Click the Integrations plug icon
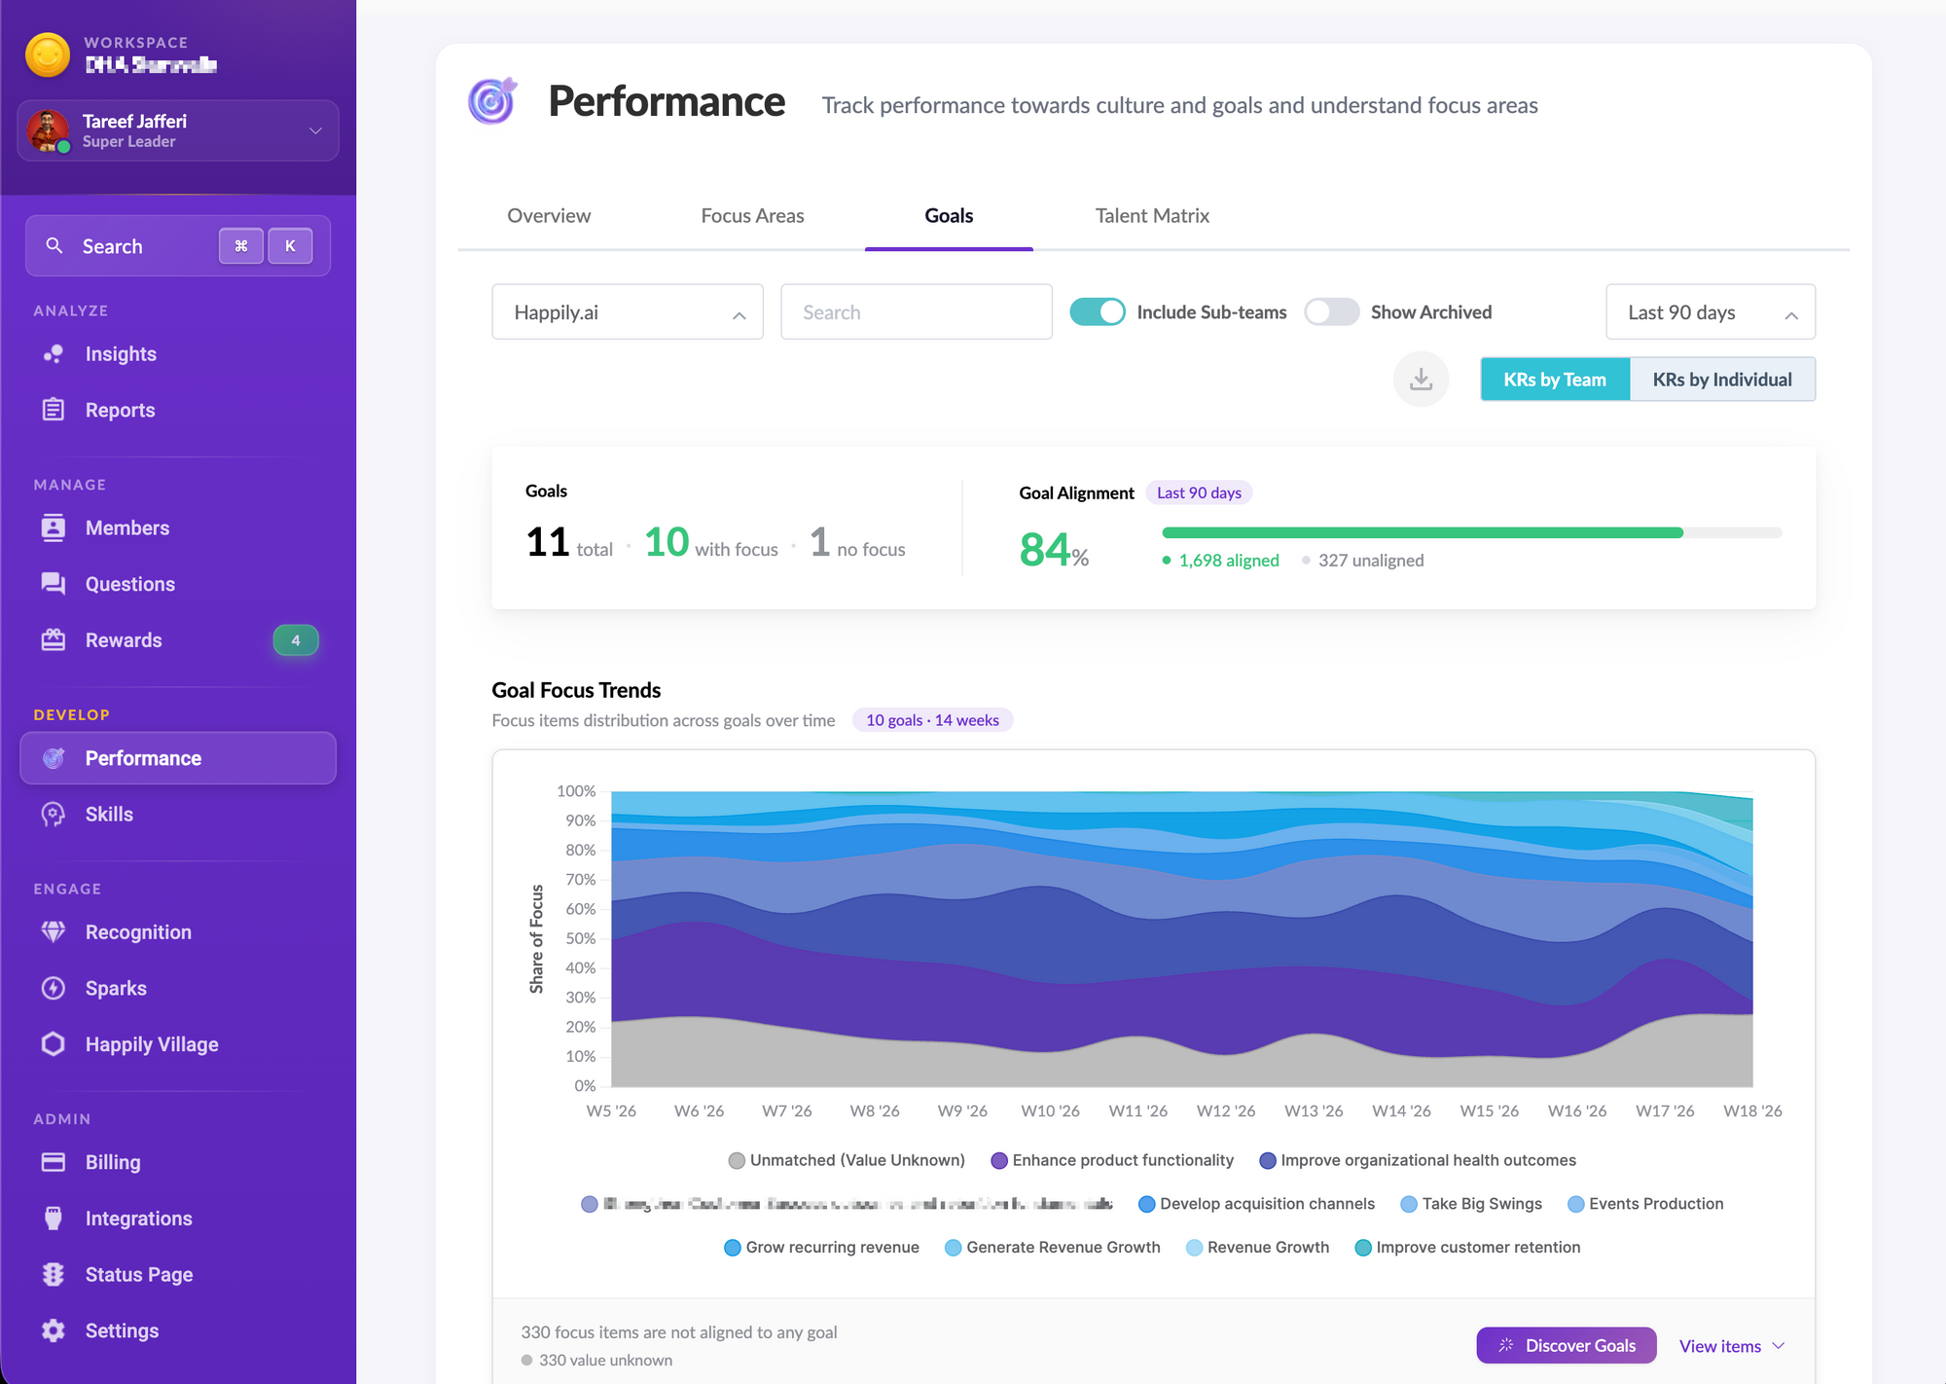The height and width of the screenshot is (1384, 1946). [x=54, y=1219]
